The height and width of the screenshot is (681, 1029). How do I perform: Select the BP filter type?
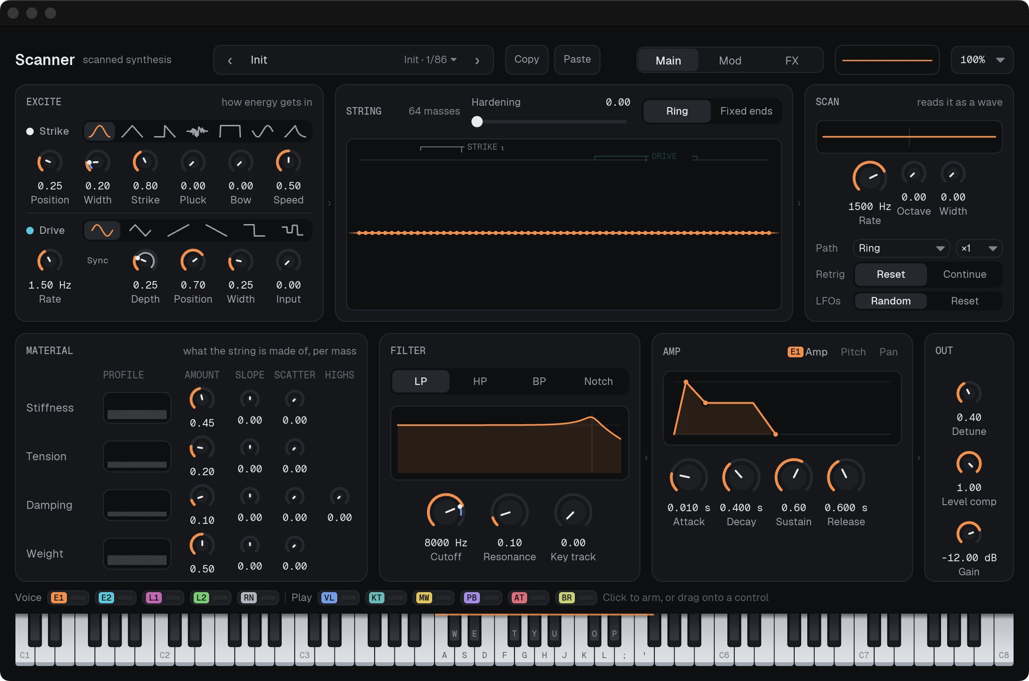tap(539, 382)
